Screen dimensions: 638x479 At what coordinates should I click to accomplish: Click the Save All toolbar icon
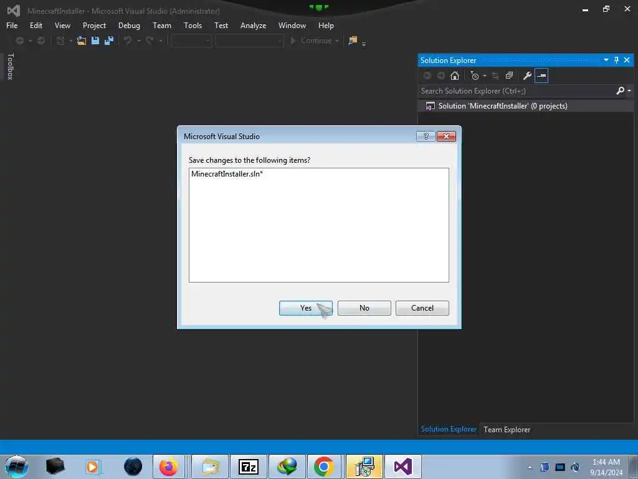click(109, 41)
